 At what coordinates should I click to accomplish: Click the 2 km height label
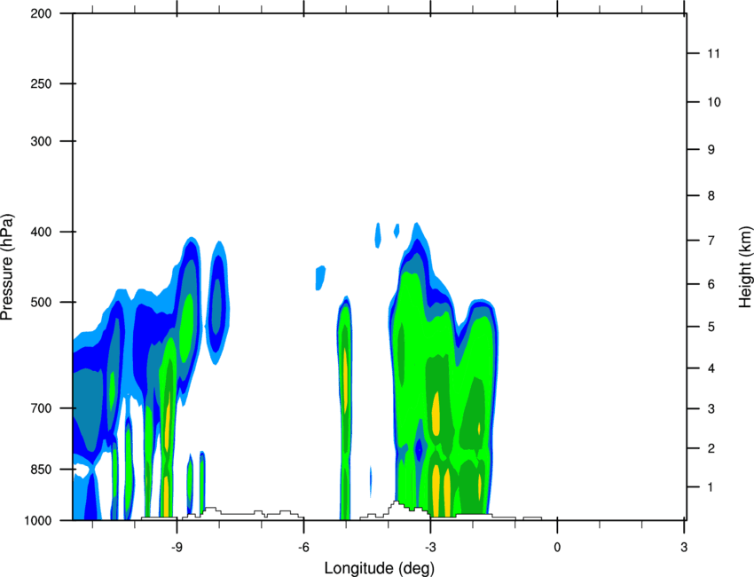tap(711, 448)
